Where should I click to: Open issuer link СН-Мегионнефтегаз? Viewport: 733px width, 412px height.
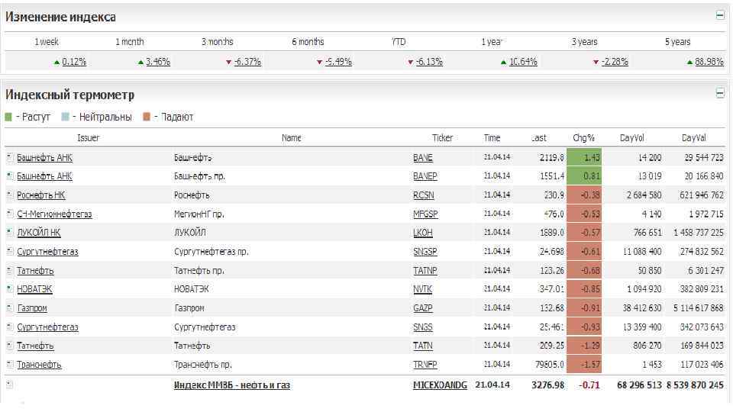tap(54, 214)
